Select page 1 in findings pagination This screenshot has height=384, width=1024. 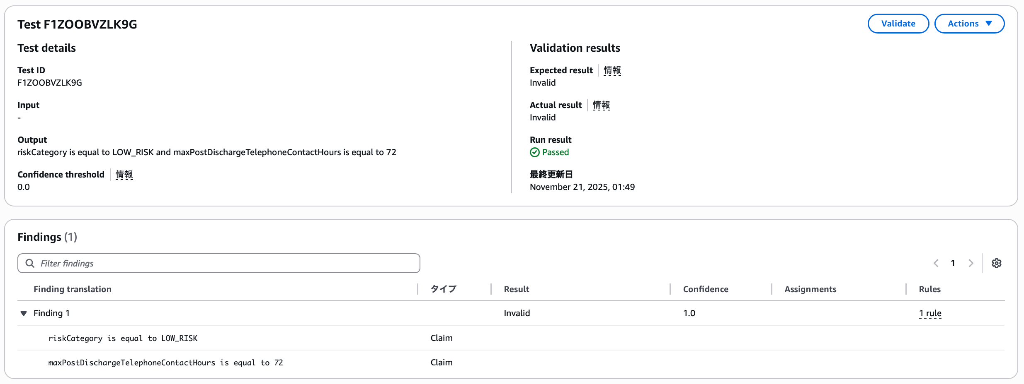953,263
